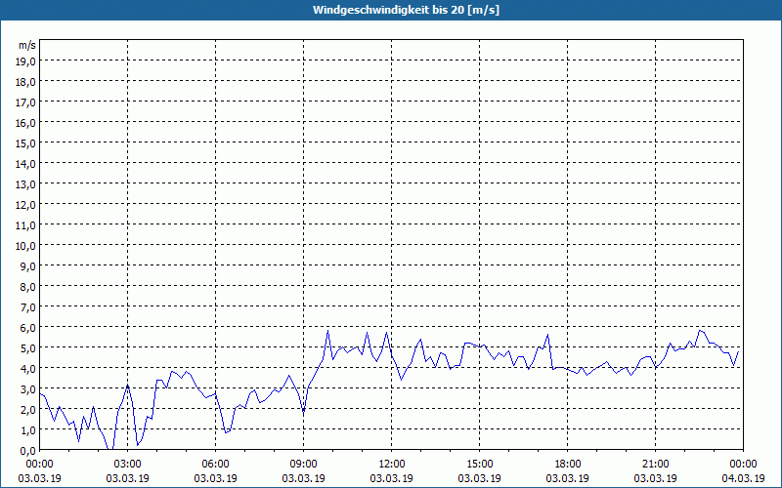Click the 00:00 label above 04.03.19
The height and width of the screenshot is (488, 782).
pyautogui.click(x=743, y=465)
